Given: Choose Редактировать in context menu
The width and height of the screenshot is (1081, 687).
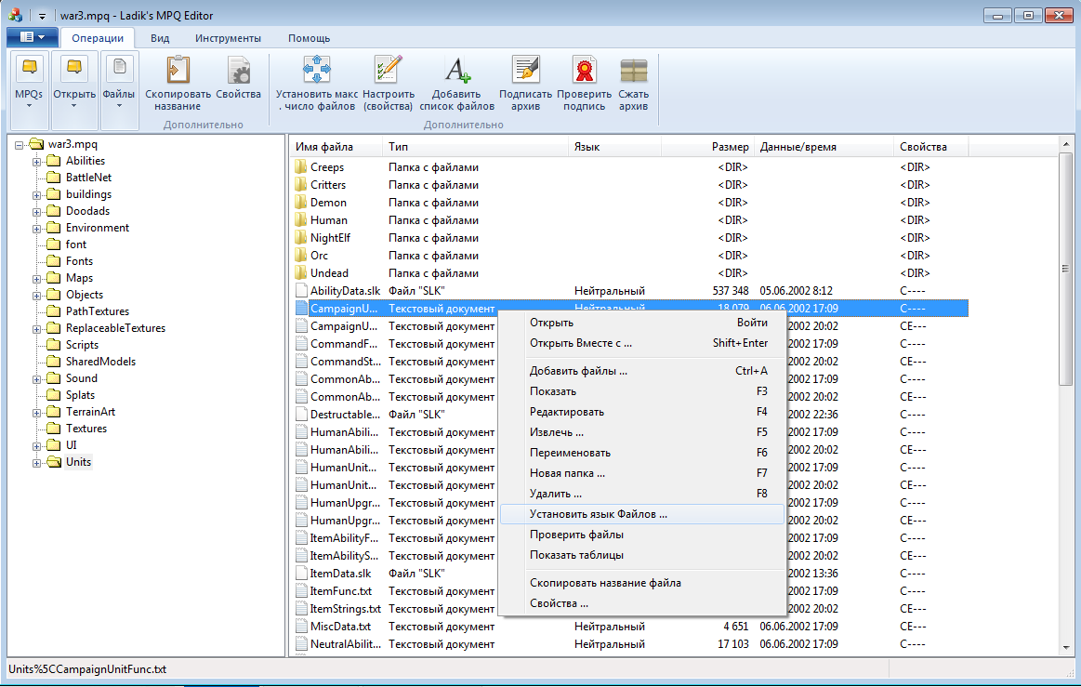Looking at the screenshot, I should (x=642, y=412).
